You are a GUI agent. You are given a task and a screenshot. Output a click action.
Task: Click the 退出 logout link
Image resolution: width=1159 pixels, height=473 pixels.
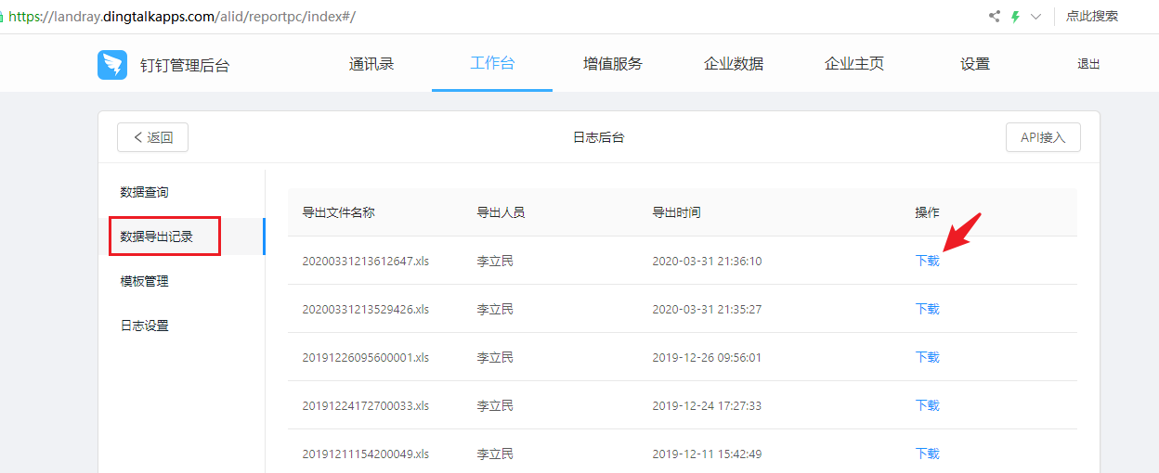pos(1088,65)
